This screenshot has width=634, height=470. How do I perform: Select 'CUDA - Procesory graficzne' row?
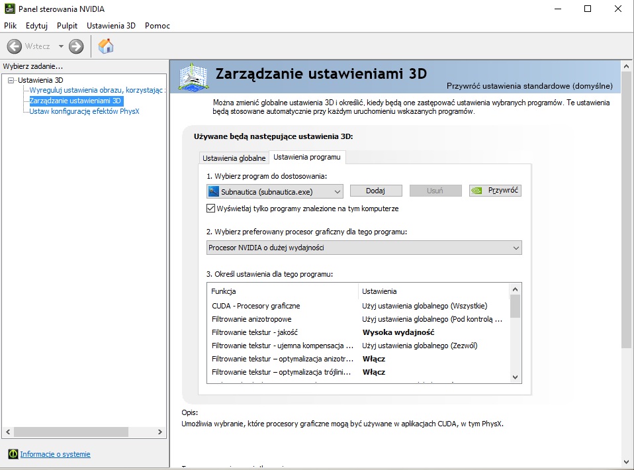click(358, 306)
